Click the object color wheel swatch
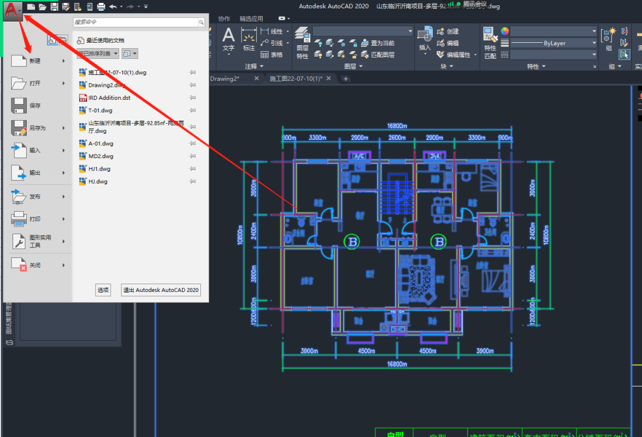 coord(505,31)
